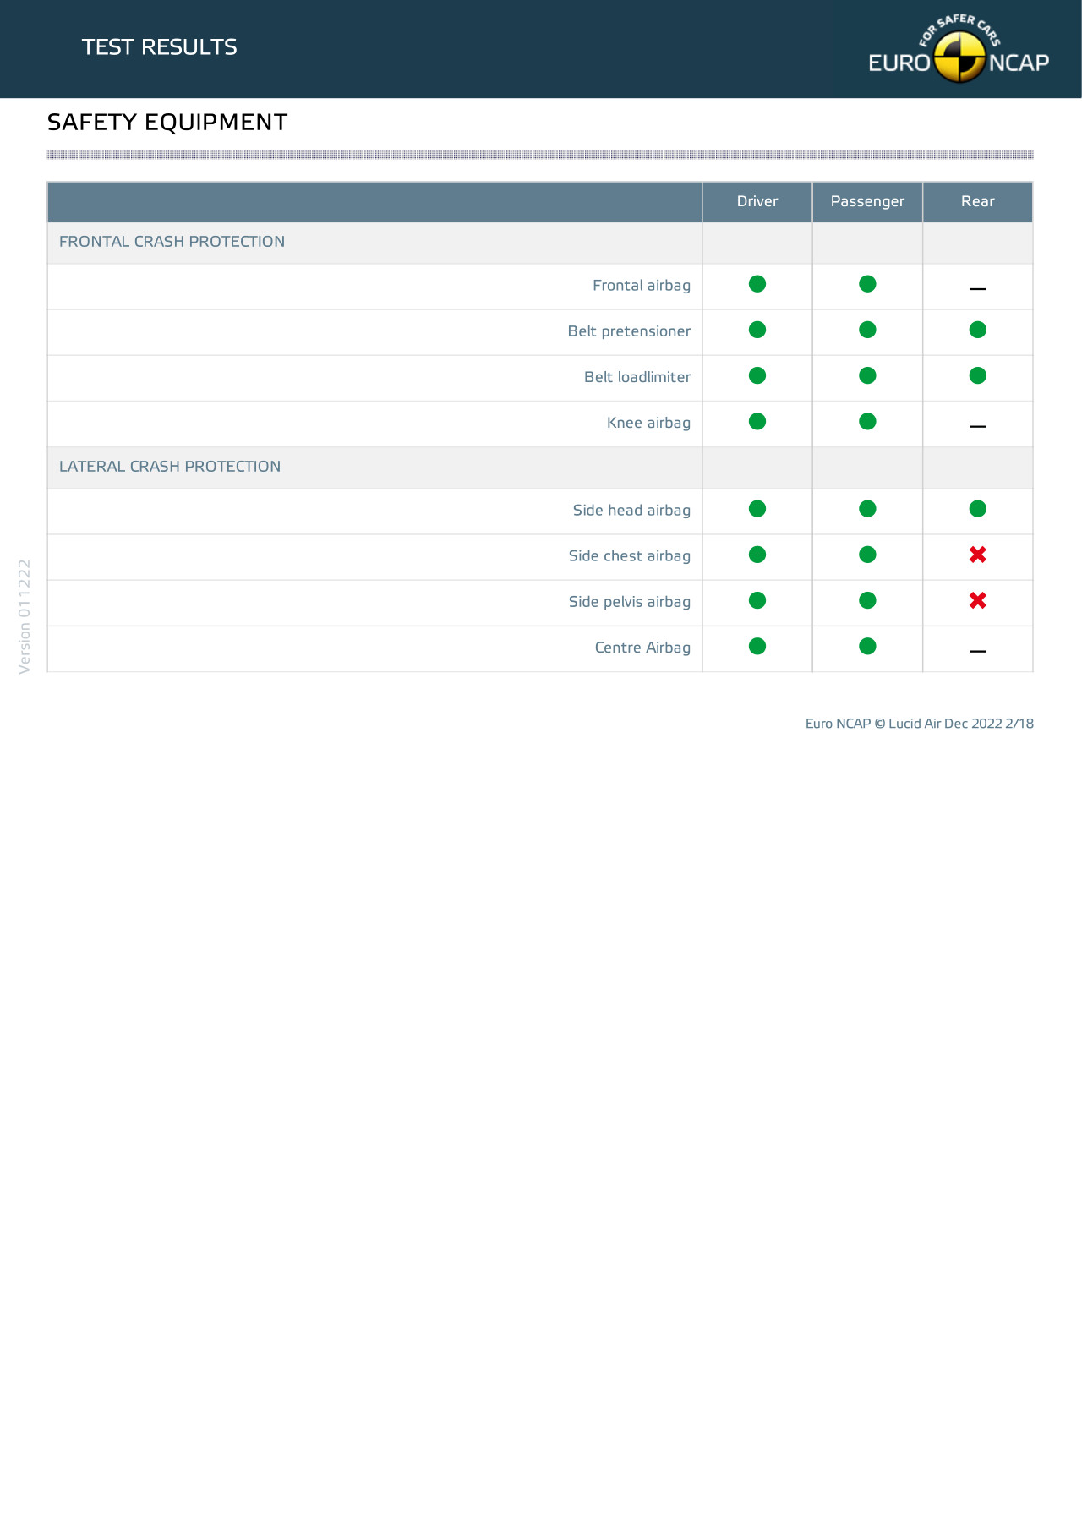The width and height of the screenshot is (1082, 1531).
Task: Click the Knee airbag row label
Action: 648,423
